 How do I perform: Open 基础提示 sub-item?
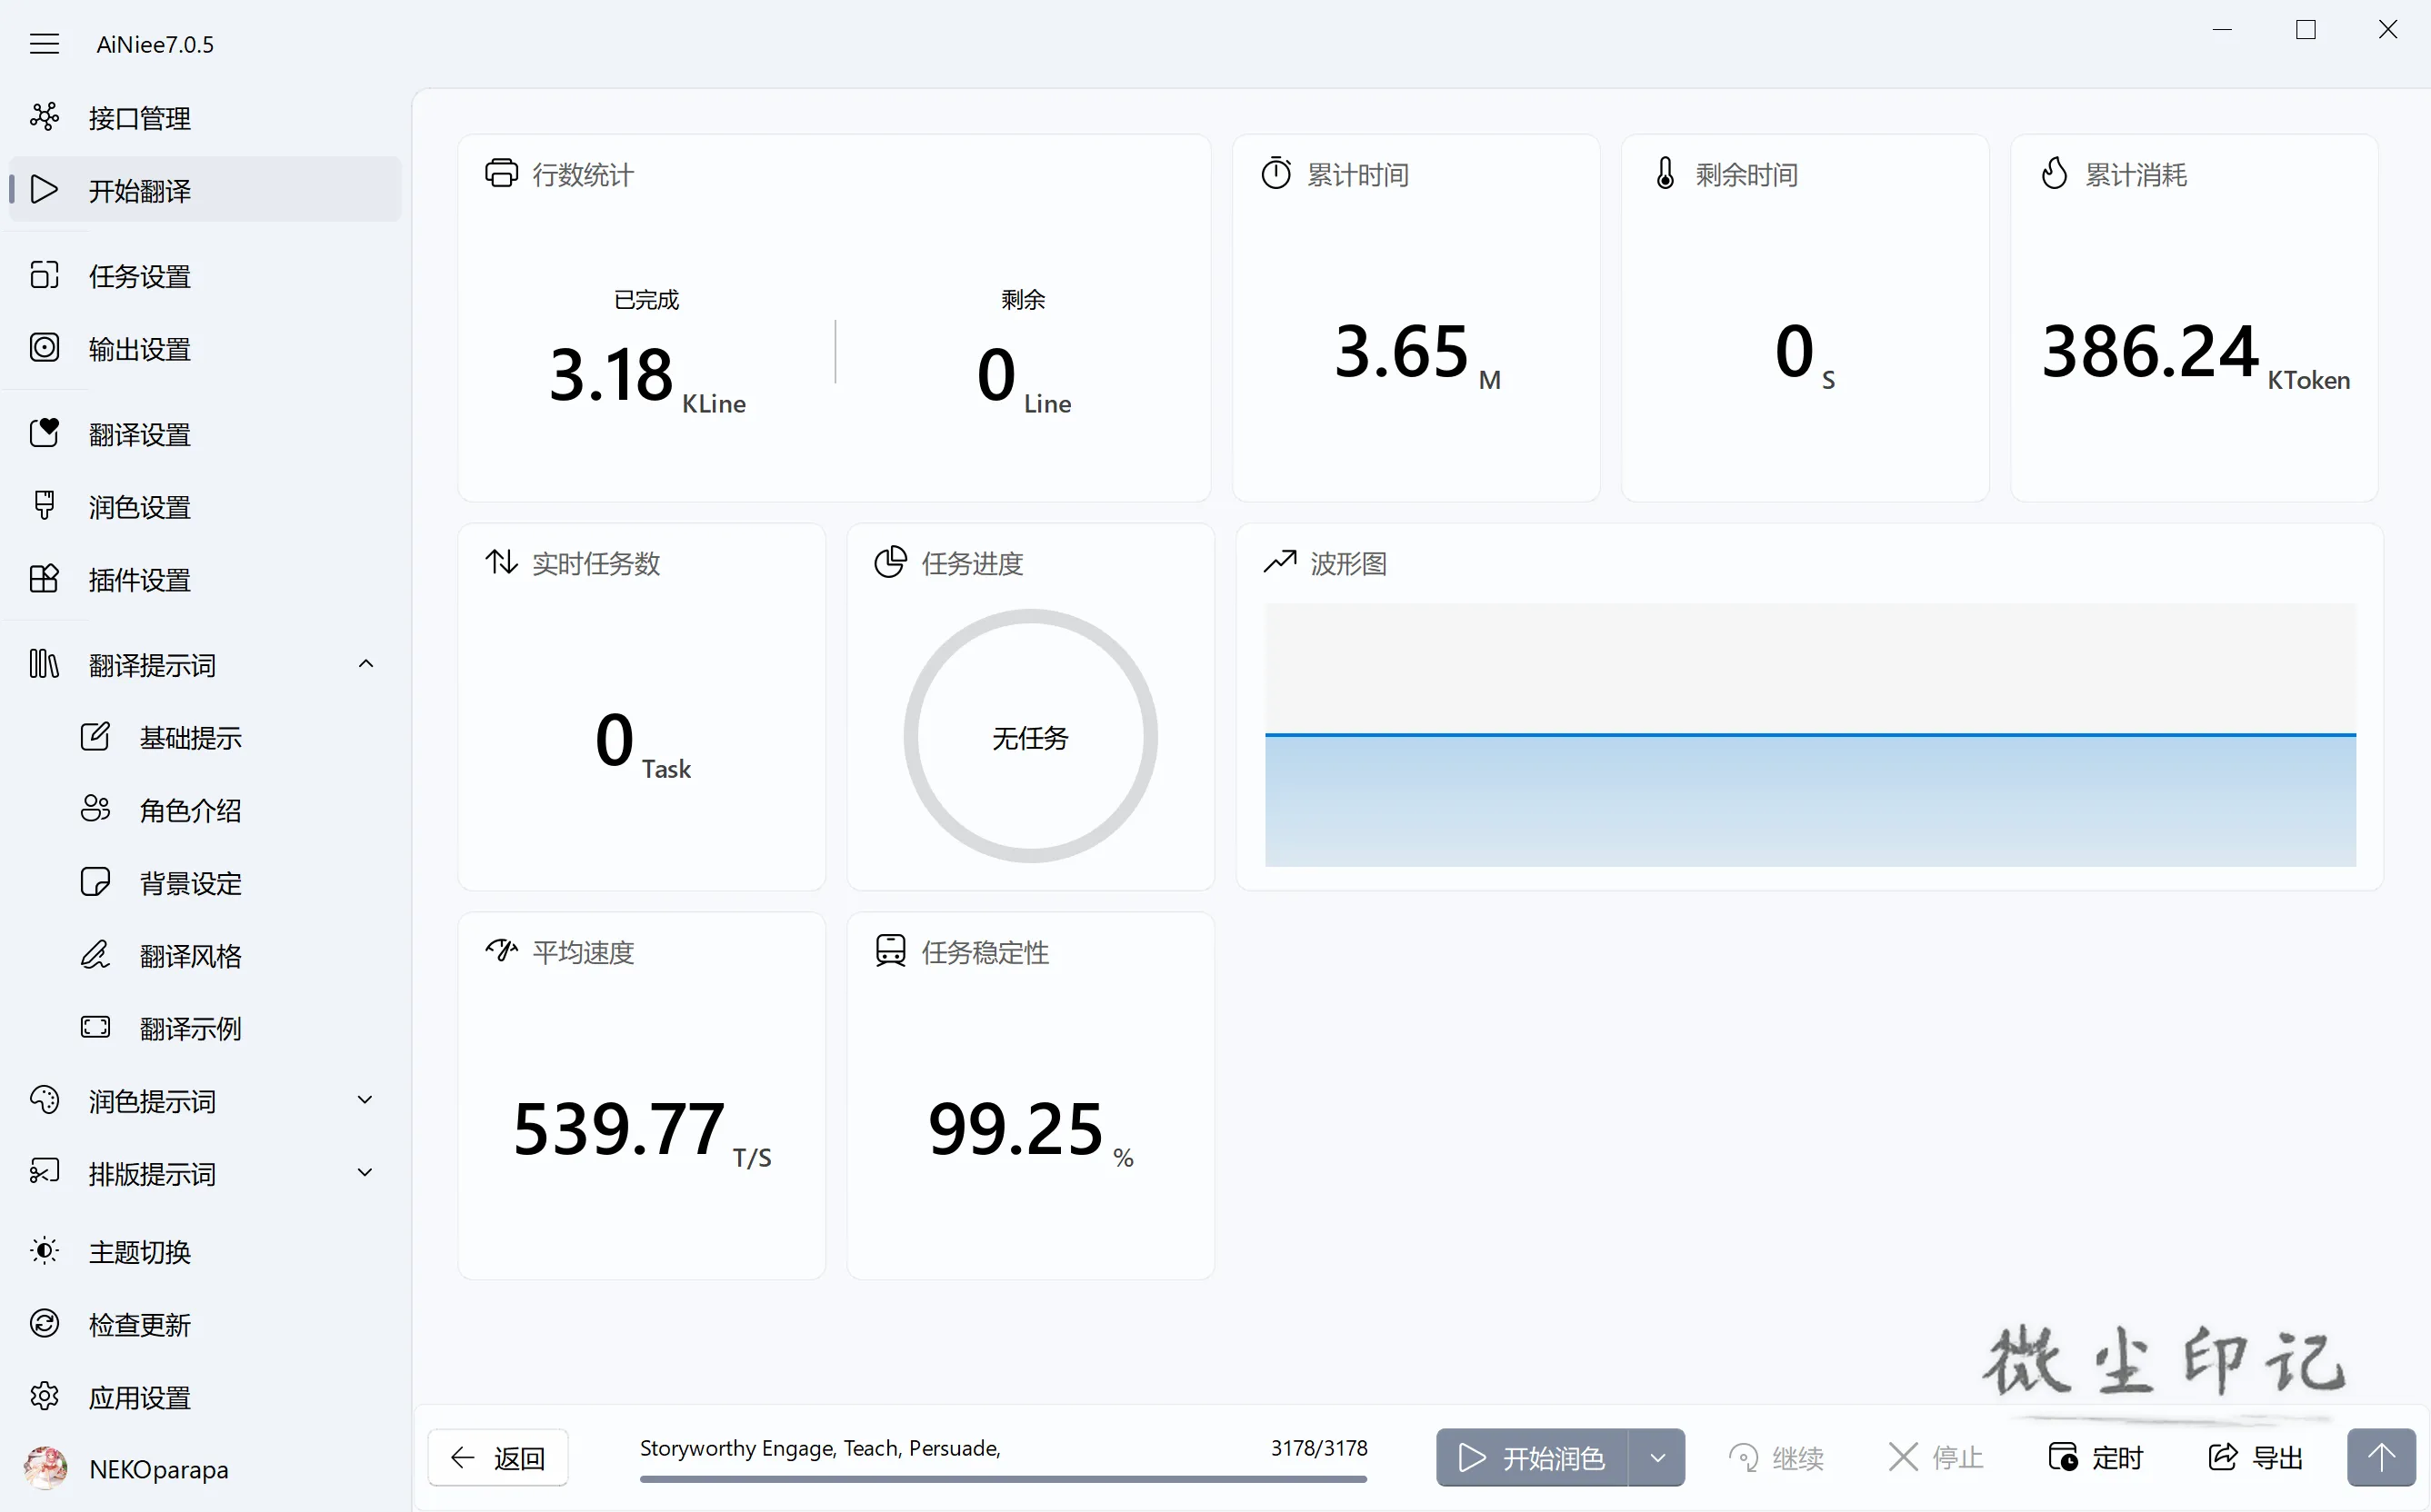coord(205,738)
